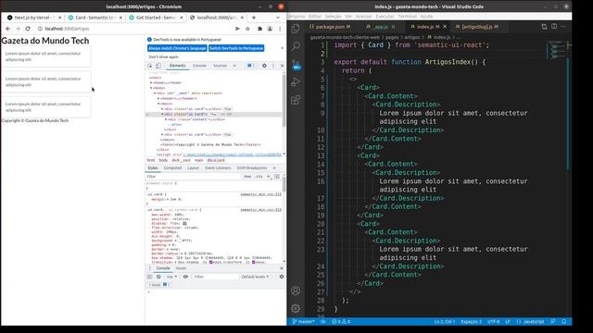Toggle :hov element state button
Image resolution: width=593 pixels, height=333 pixels.
pos(247,177)
